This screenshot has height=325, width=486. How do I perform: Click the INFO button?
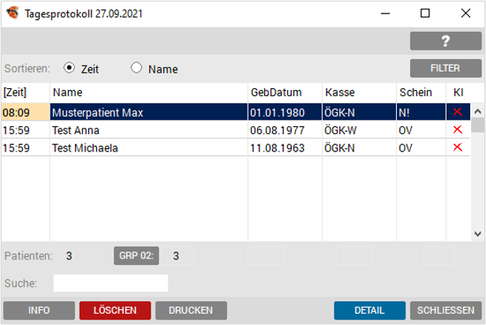point(39,310)
